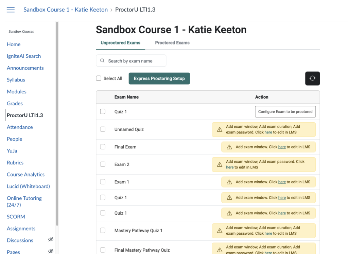Click hidden-eye icon next to Pages

[x=51, y=251]
